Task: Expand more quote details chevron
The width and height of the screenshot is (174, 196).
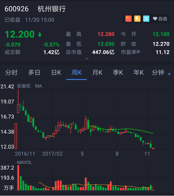Action: click(87, 59)
